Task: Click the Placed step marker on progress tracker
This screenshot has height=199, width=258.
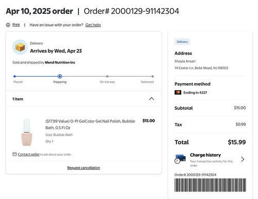Action: 14,76
